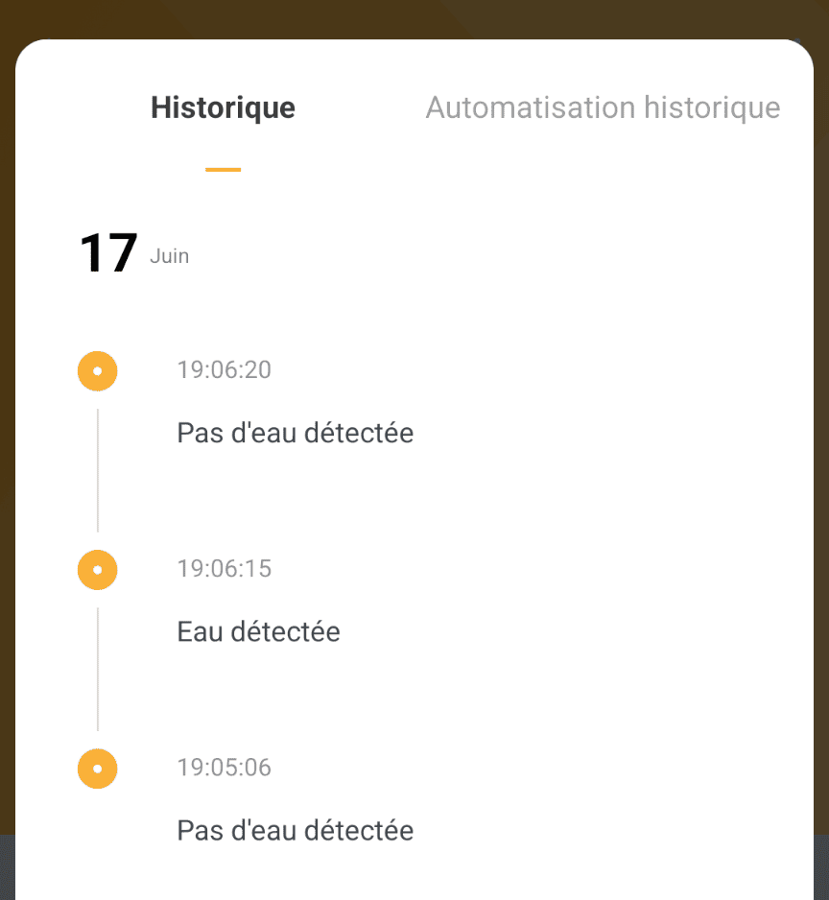This screenshot has height=900, width=829.
Task: Click the orange marker for 19:06:15
Action: [98, 570]
